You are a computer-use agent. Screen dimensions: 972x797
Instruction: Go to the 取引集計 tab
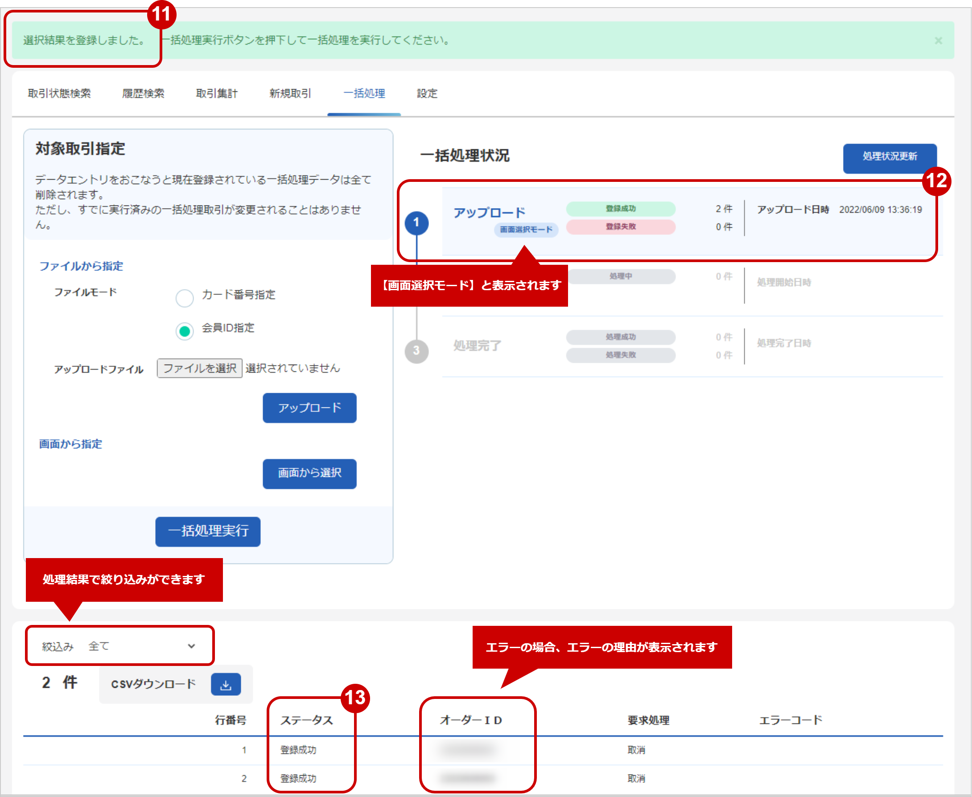pyautogui.click(x=217, y=93)
